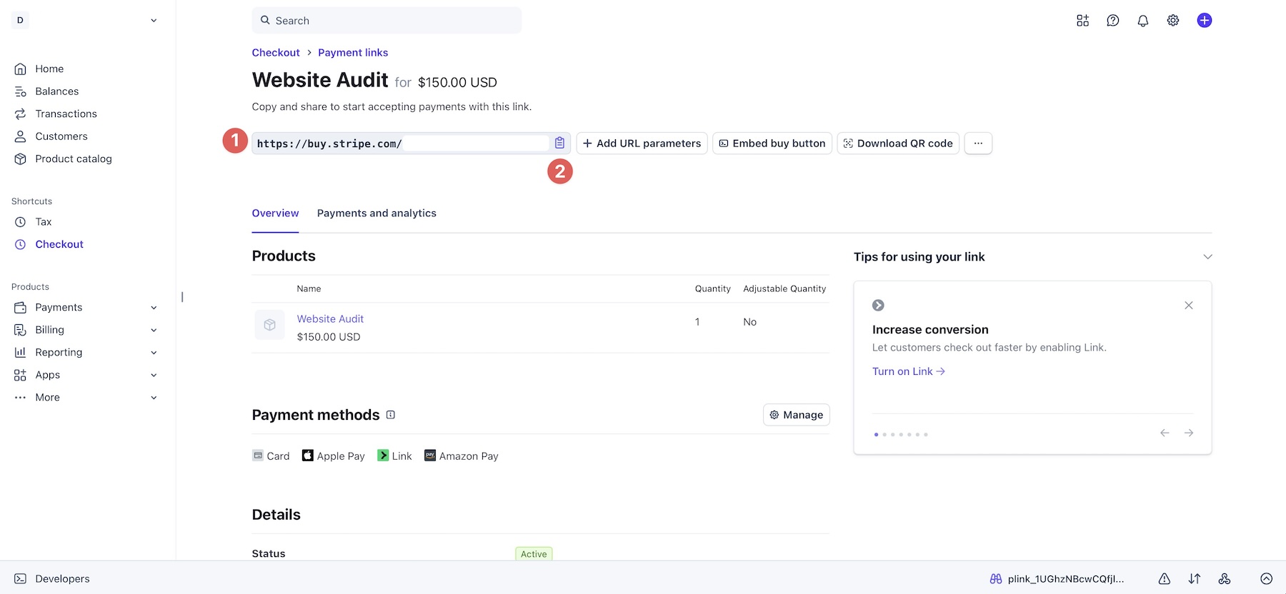Collapse Tips for using your link

pyautogui.click(x=1207, y=257)
